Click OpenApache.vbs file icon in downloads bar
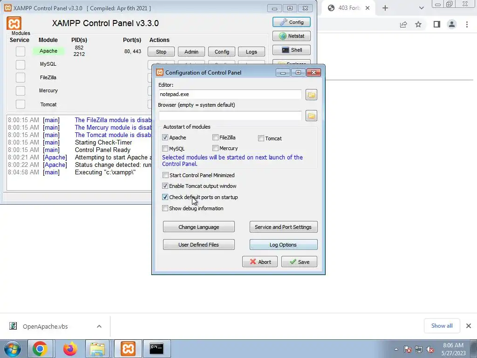The width and height of the screenshot is (477, 358). point(13,326)
